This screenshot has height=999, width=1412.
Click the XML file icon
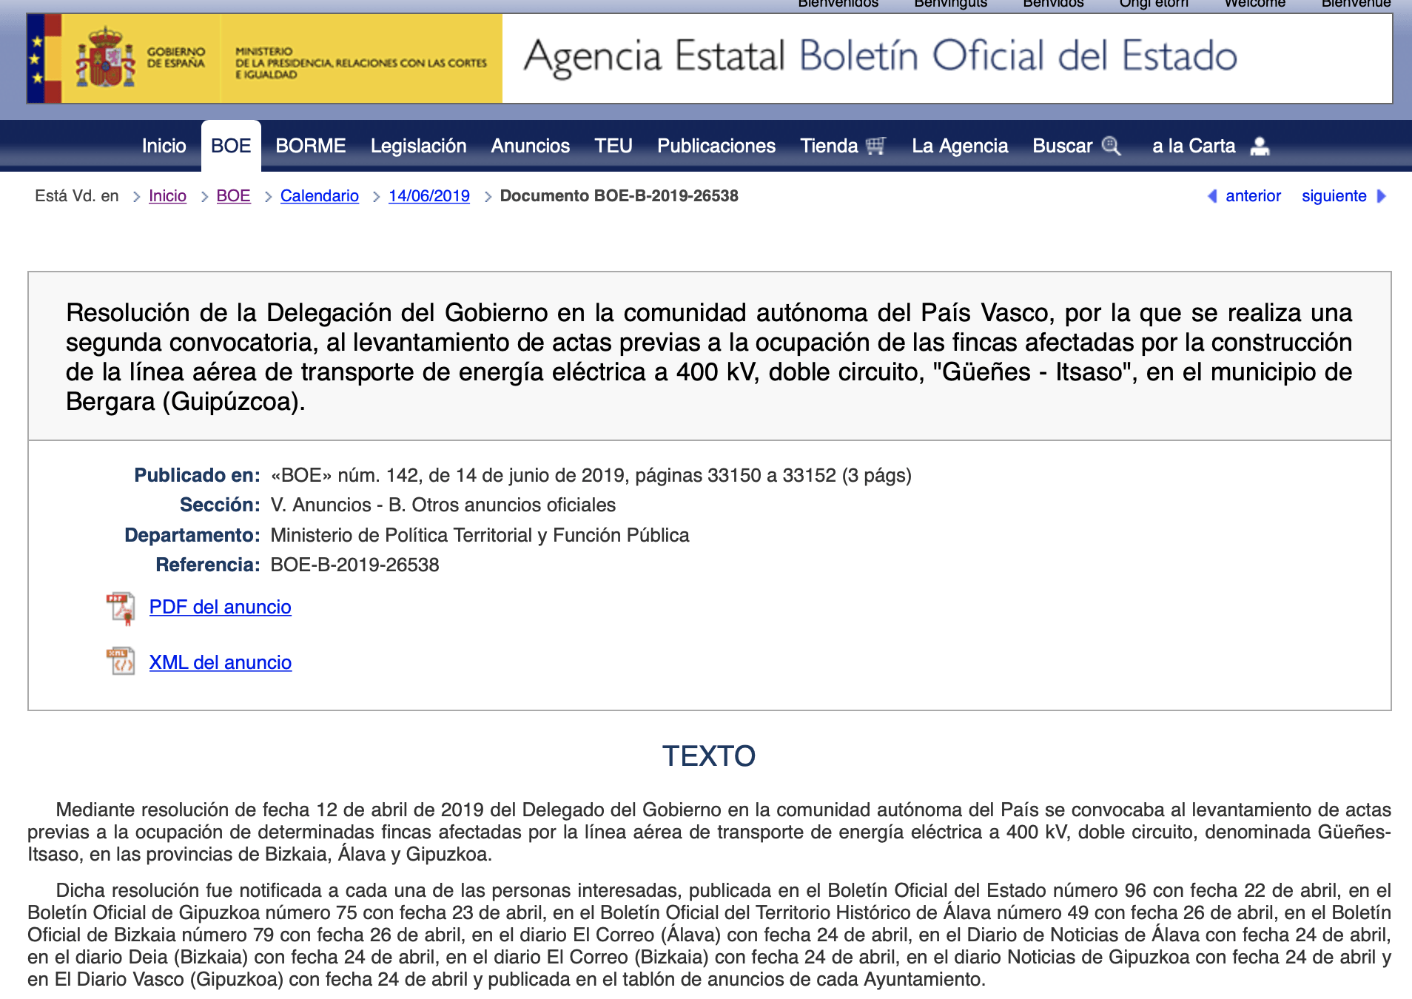pos(121,661)
